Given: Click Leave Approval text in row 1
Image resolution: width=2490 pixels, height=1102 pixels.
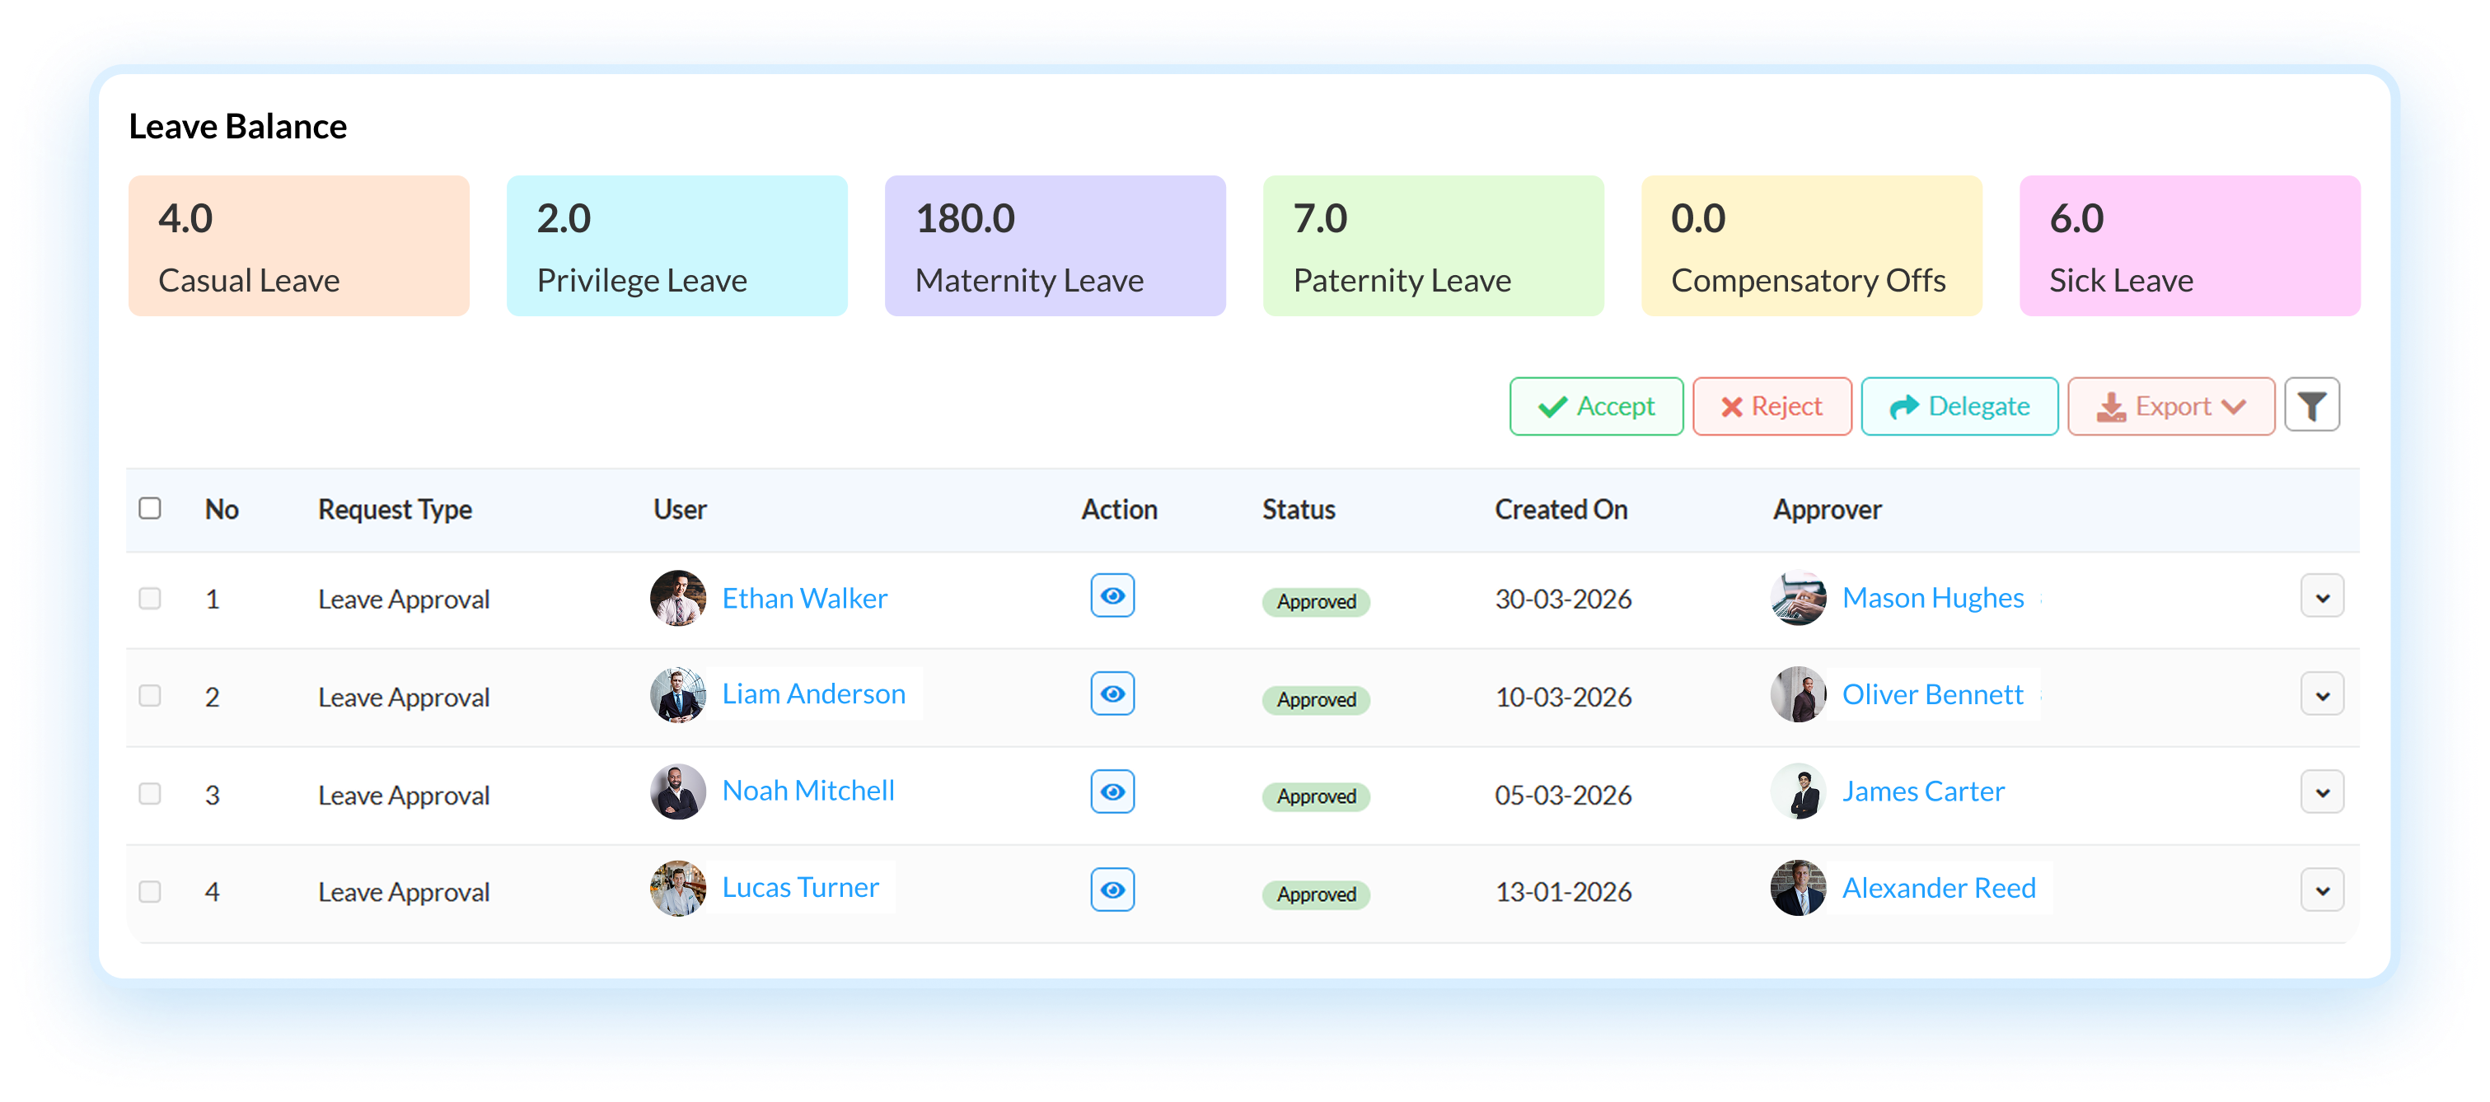Looking at the screenshot, I should 404,600.
